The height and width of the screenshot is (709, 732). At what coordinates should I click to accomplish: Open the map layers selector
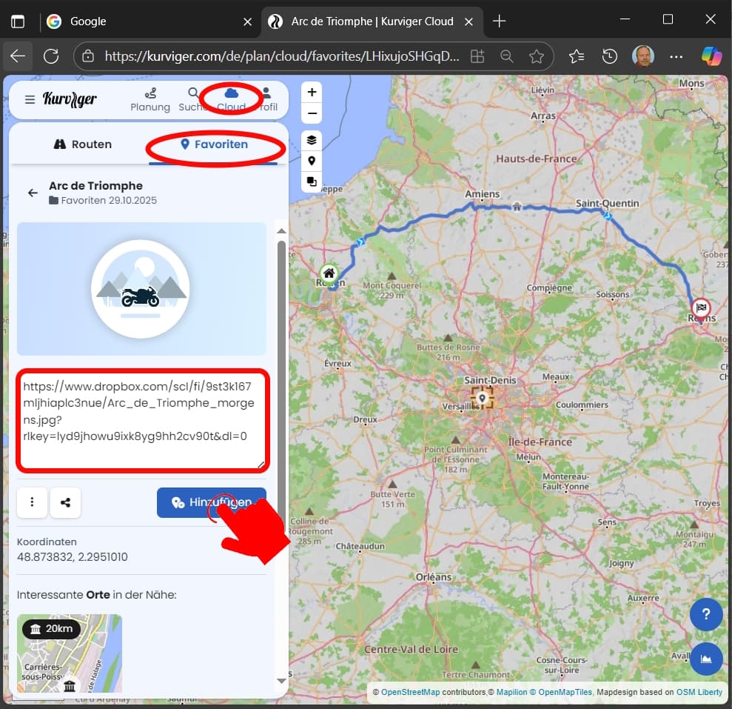click(312, 140)
